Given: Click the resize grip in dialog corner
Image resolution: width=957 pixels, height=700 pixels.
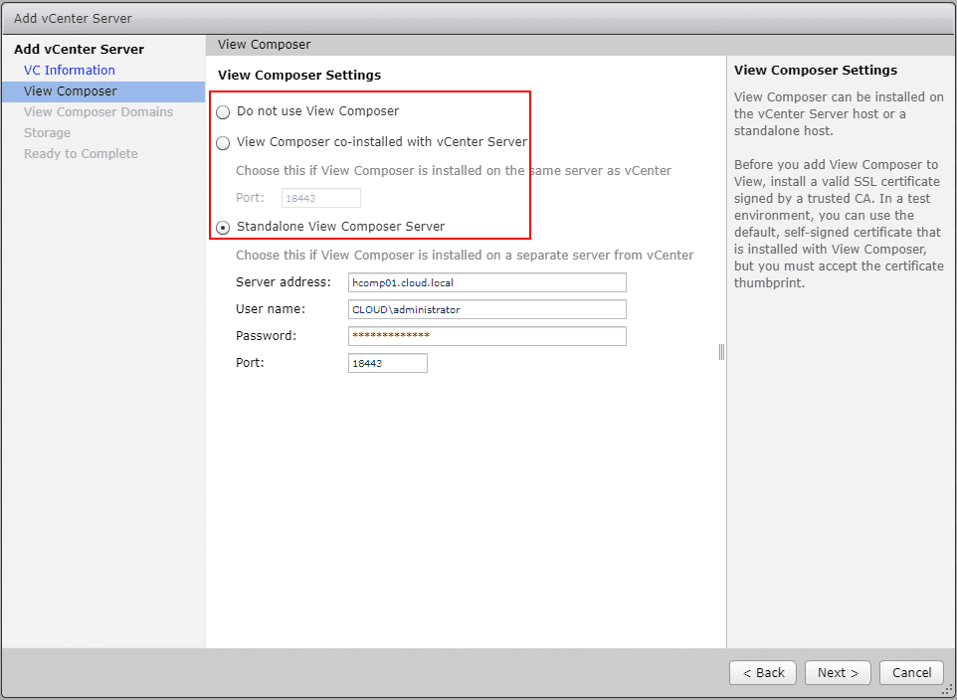Looking at the screenshot, I should 948,692.
